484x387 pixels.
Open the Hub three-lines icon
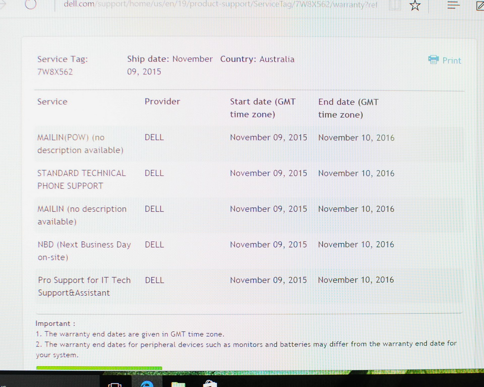453,5
